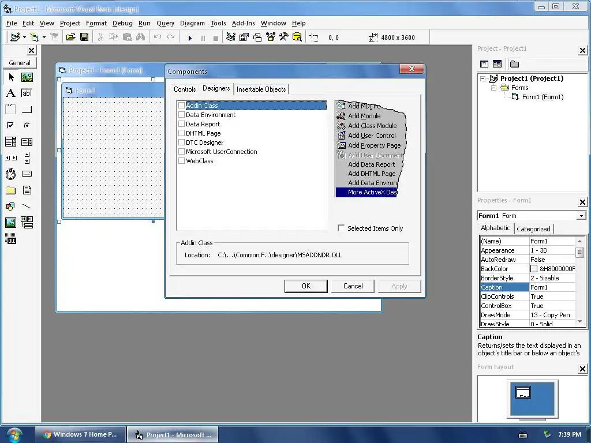Viewport: 591px width, 443px height.
Task: Open the Form1 object dropdown in Properties
Action: [x=581, y=216]
